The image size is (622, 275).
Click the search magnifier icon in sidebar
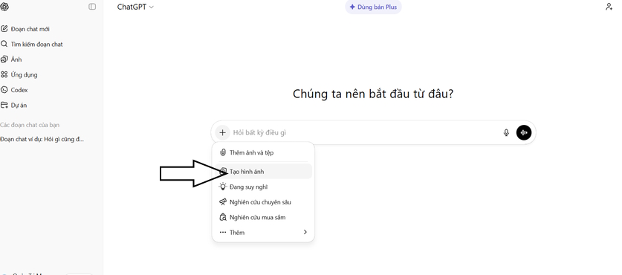tap(4, 44)
